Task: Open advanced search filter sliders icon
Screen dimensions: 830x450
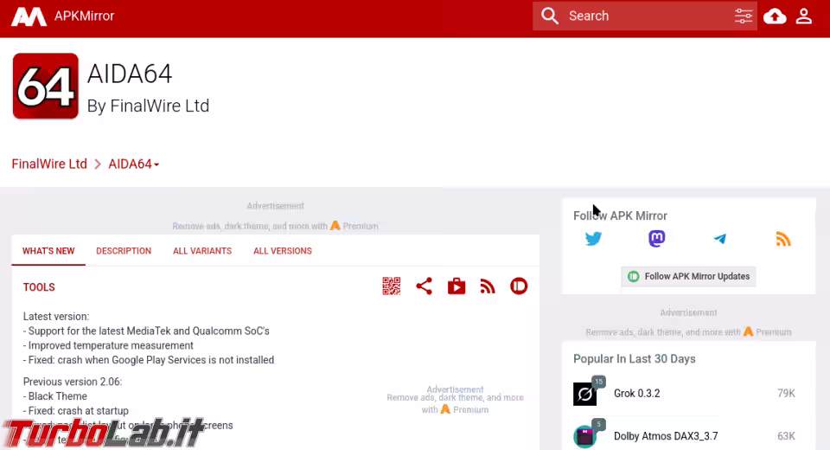Action: point(744,16)
